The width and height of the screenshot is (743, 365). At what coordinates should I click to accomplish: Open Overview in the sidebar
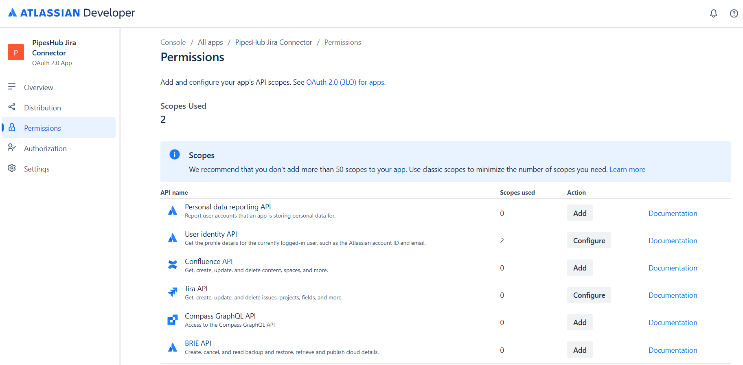pyautogui.click(x=59, y=87)
